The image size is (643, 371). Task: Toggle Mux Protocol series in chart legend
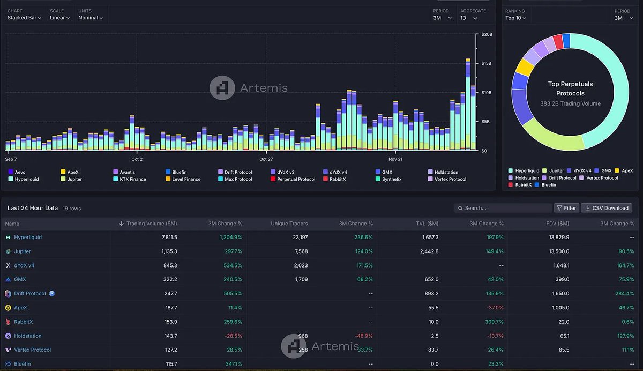(235, 179)
